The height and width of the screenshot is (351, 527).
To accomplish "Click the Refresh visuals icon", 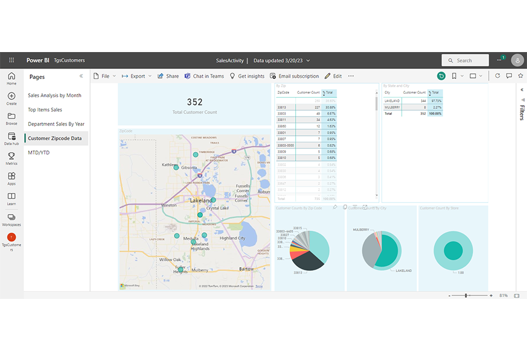I will coord(498,76).
